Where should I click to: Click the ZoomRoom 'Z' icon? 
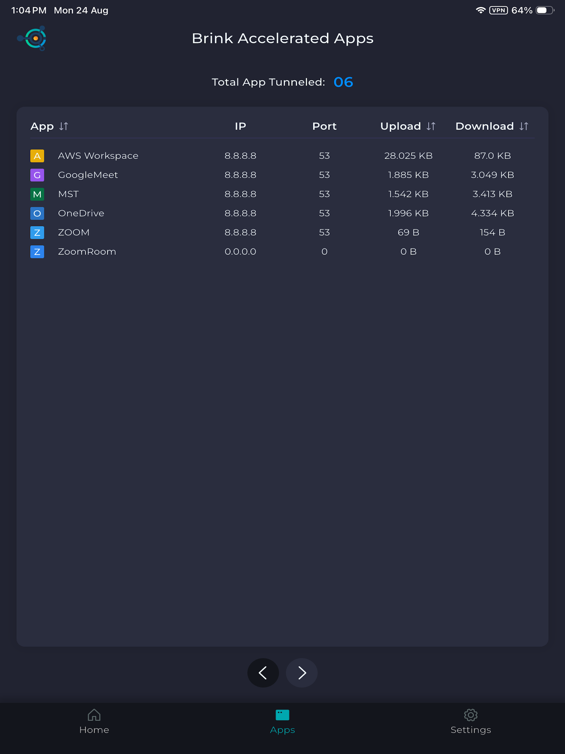click(x=37, y=252)
